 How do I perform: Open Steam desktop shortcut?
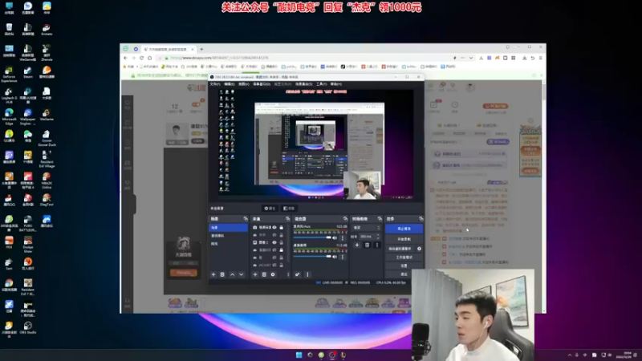pyautogui.click(x=28, y=72)
